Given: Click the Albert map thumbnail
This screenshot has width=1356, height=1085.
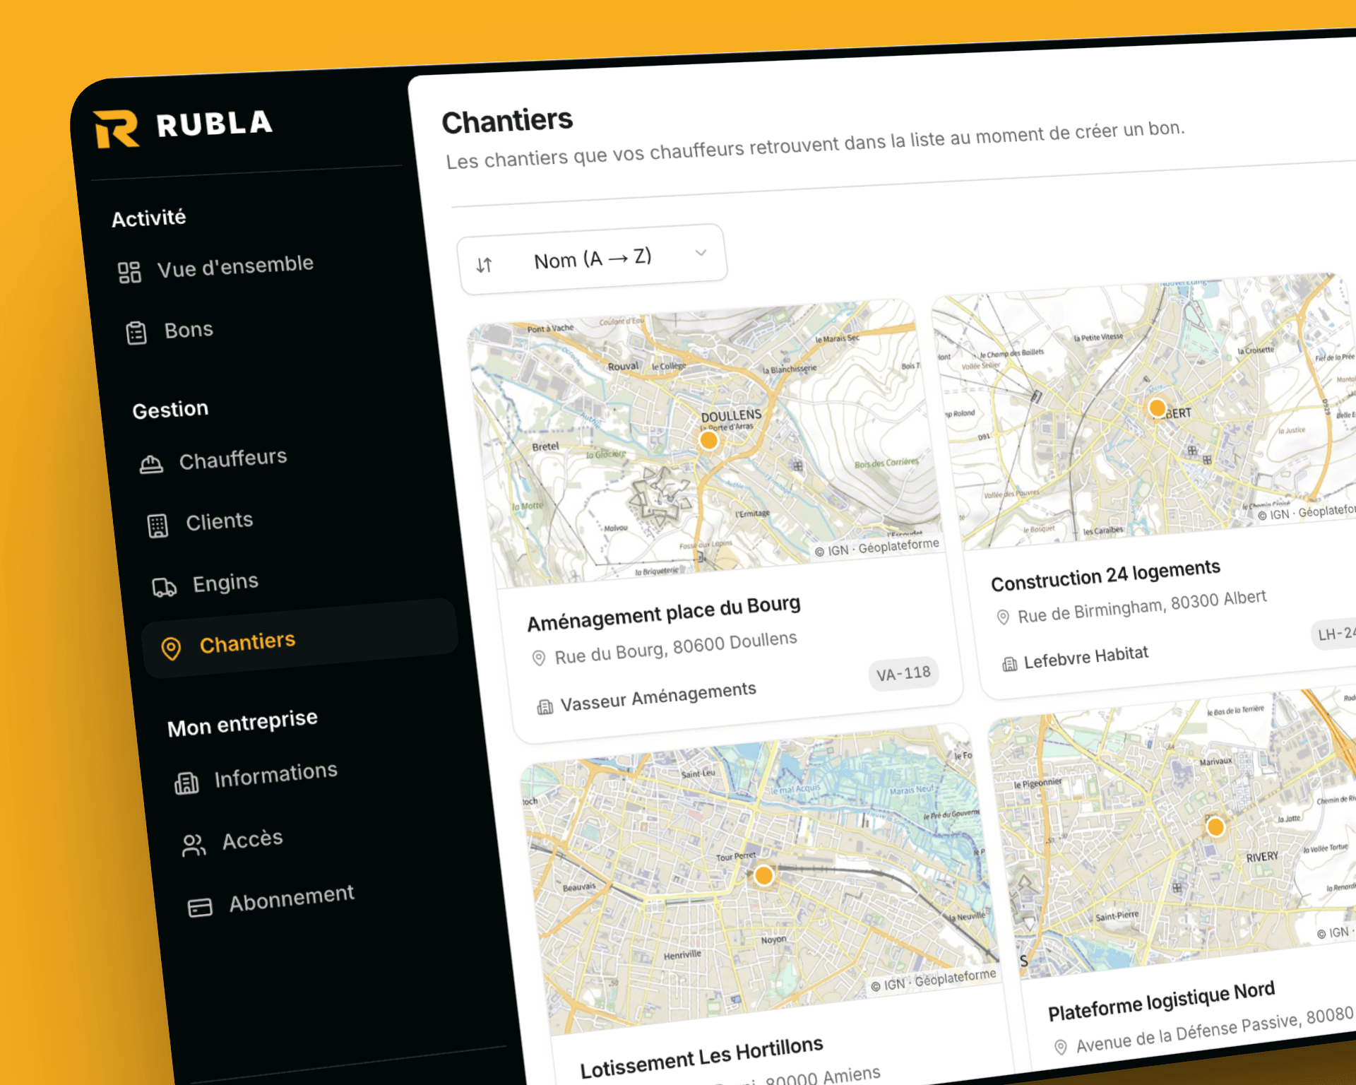Looking at the screenshot, I should click(1148, 412).
